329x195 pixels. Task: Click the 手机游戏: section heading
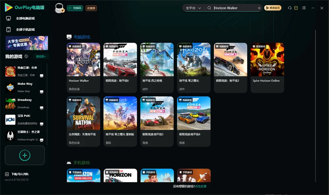[82, 163]
